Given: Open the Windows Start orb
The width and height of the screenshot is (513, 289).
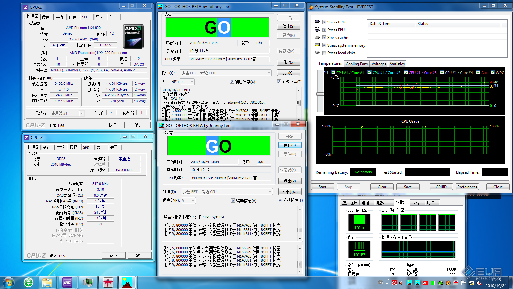Looking at the screenshot, I should click(x=9, y=283).
